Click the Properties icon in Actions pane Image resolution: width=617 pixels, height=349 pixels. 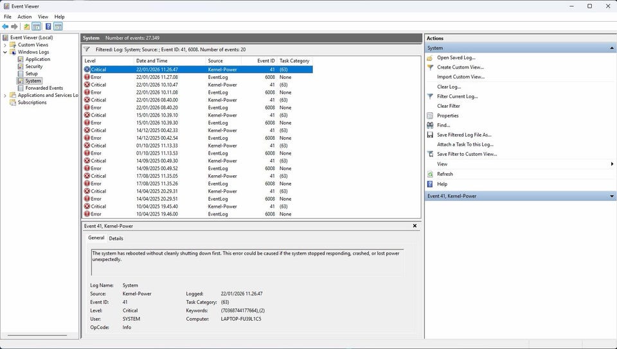pyautogui.click(x=430, y=115)
